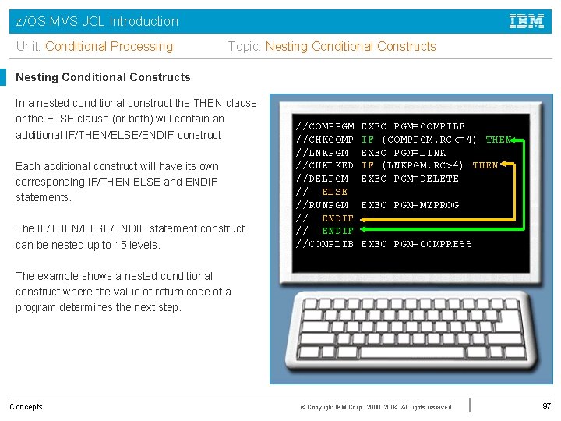Click the //DELPGM EXEC PGM=DELETE line
Screen dimensions: 561x421
[377, 179]
